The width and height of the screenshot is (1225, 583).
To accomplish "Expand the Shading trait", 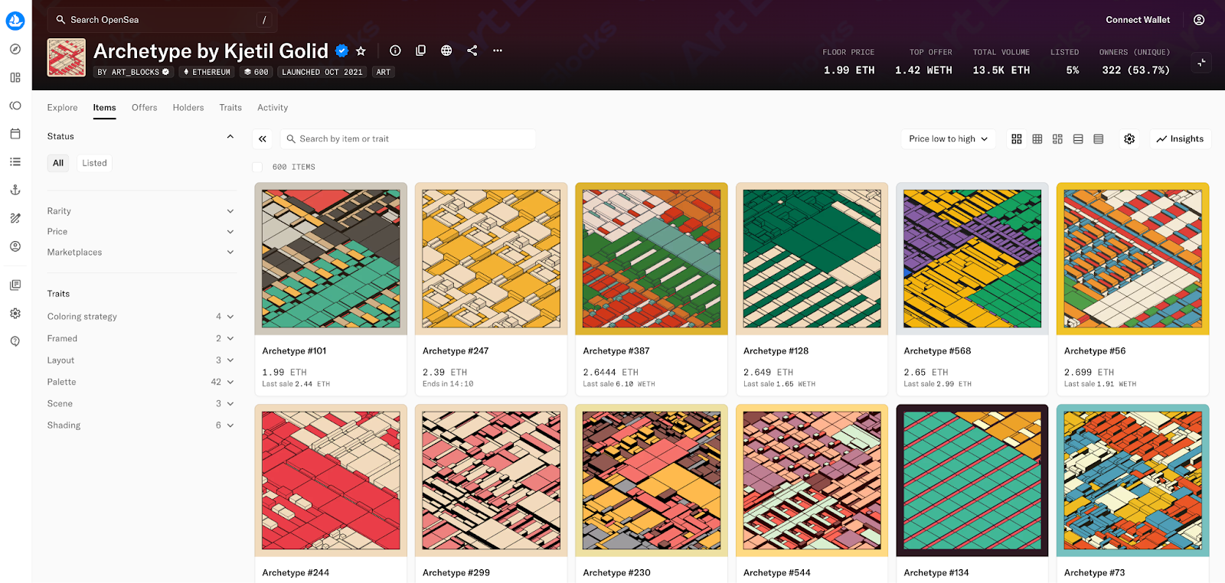I will click(142, 425).
